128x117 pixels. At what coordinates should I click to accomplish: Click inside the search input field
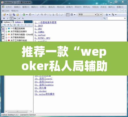(x=116, y=18)
